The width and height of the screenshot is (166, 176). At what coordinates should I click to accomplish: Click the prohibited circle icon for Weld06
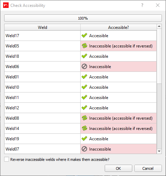click(84, 66)
